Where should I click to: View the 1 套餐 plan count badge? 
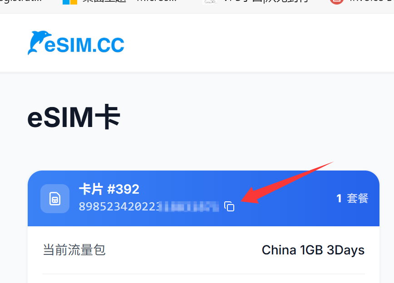click(352, 198)
